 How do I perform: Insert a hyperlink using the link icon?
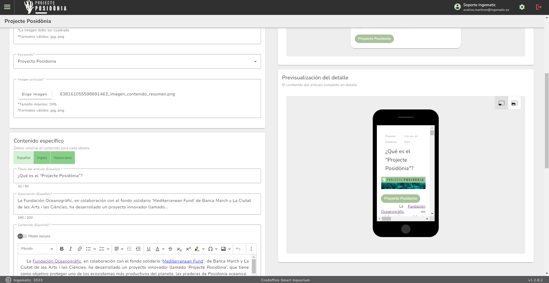79,249
